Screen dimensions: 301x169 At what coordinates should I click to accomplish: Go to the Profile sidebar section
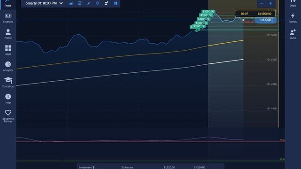tap(8, 34)
